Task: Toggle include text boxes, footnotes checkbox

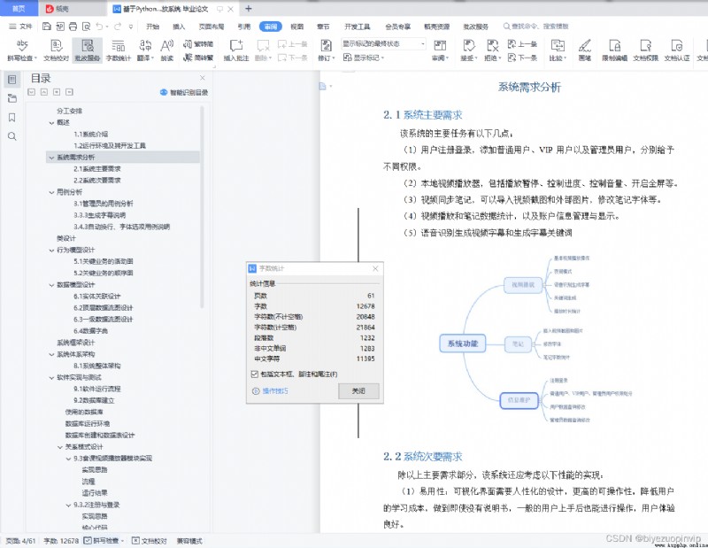Action: click(x=255, y=374)
